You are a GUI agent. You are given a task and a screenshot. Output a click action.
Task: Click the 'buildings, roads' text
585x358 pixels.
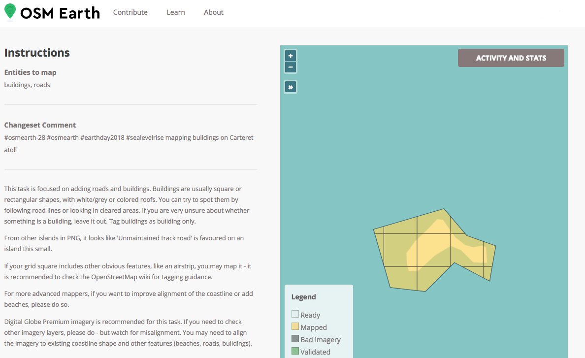tap(27, 85)
